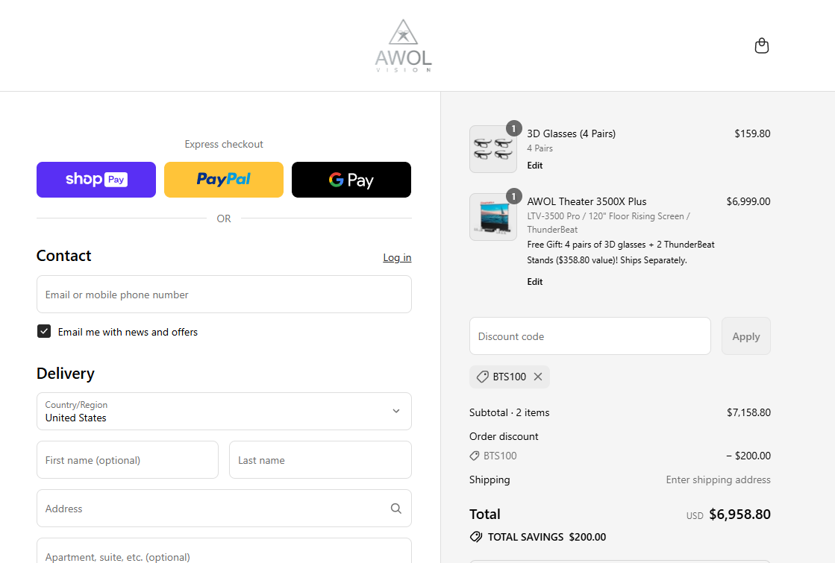Open the 3D Glasses product thumbnail
The width and height of the screenshot is (835, 563).
click(492, 149)
